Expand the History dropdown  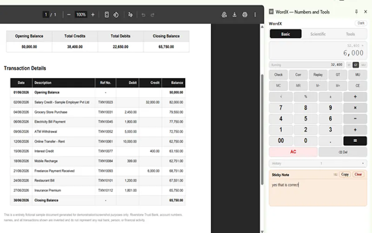pyautogui.click(x=318, y=164)
